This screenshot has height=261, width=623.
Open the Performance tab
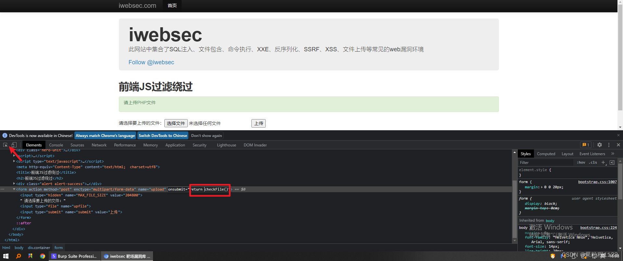(125, 145)
